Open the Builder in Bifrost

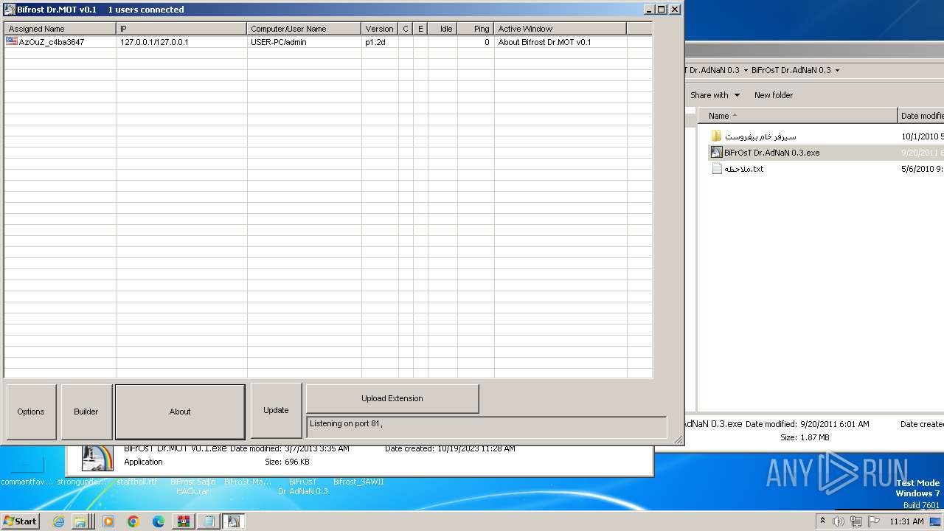86,412
